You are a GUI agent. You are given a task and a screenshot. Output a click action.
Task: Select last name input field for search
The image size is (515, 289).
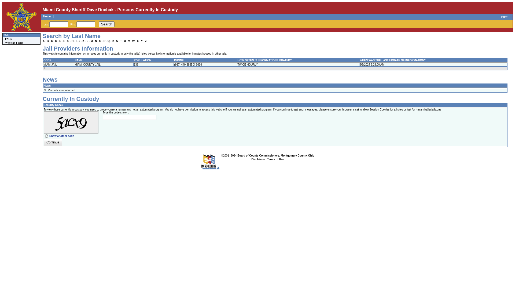pyautogui.click(x=59, y=24)
